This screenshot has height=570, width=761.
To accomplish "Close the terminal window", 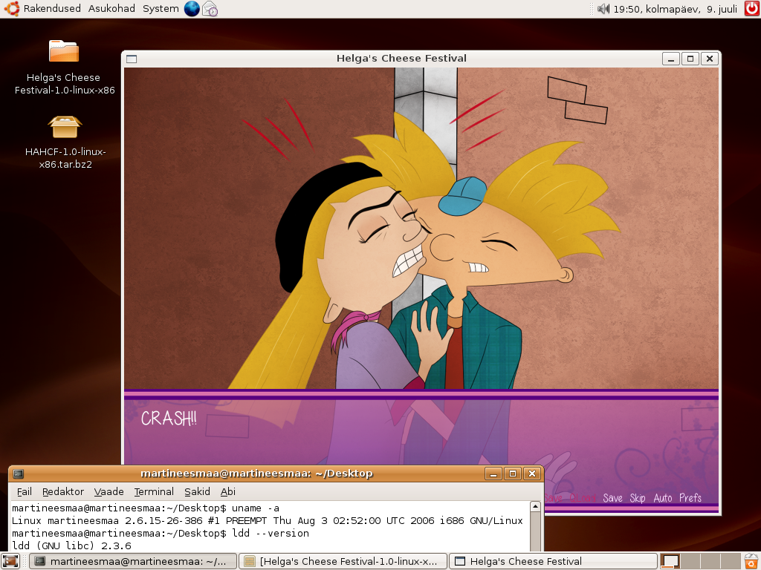I will coord(532,474).
